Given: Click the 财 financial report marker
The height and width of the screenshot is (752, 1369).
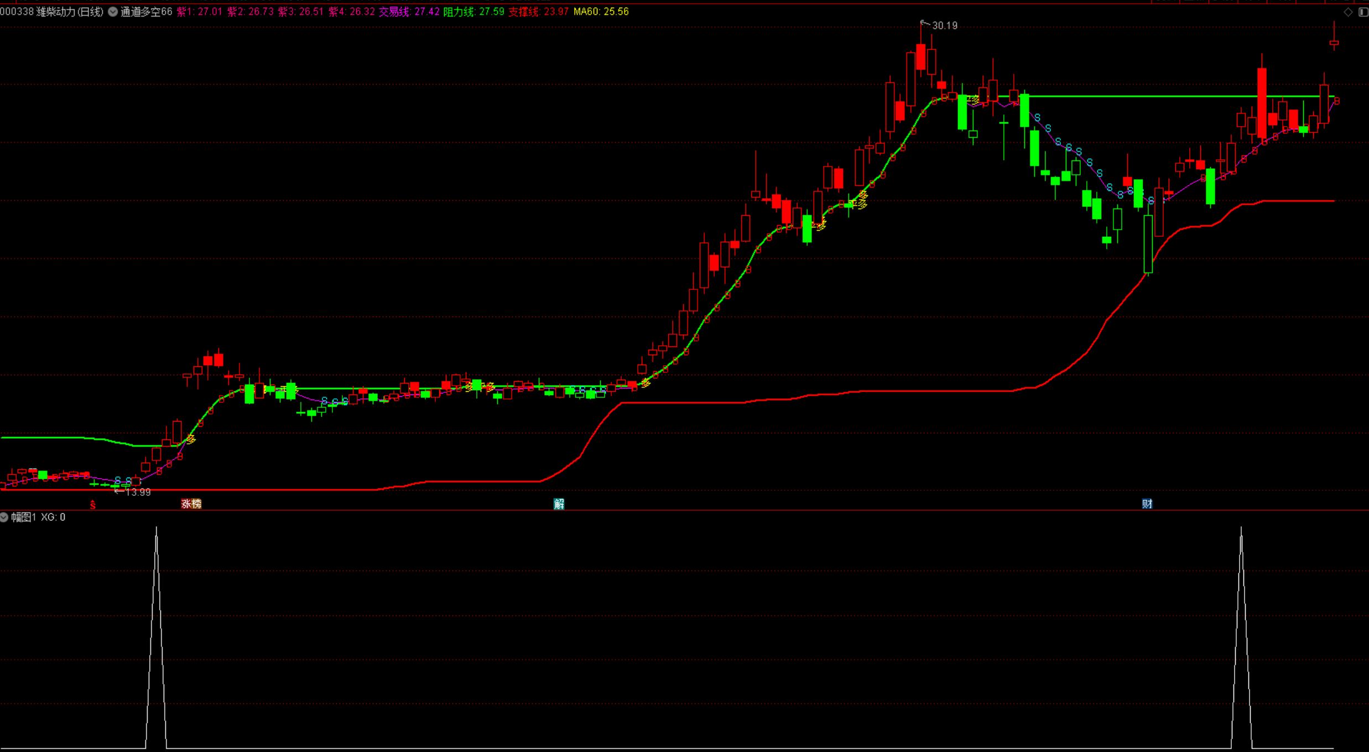Looking at the screenshot, I should [x=1147, y=504].
